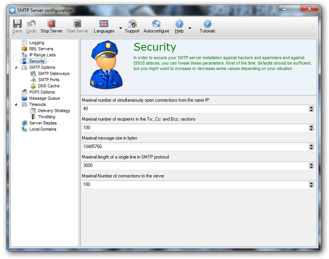This screenshot has height=259, width=329.
Task: Expand the Help dropdown arrow
Action: [x=190, y=28]
